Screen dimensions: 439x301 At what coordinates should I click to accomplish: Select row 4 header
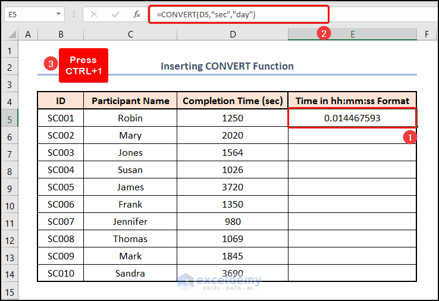pyautogui.click(x=10, y=102)
